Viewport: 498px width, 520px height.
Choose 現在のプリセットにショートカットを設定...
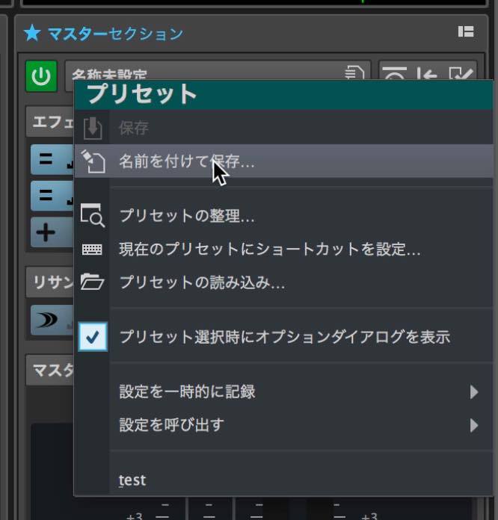(x=283, y=249)
